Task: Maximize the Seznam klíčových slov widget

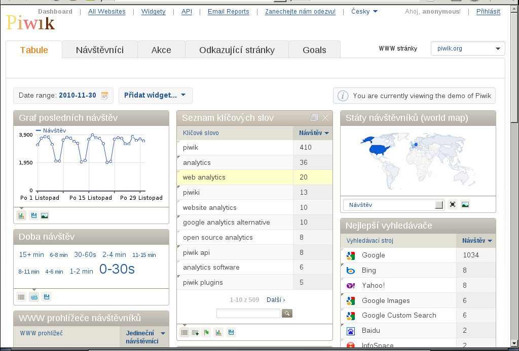Action: pos(314,117)
